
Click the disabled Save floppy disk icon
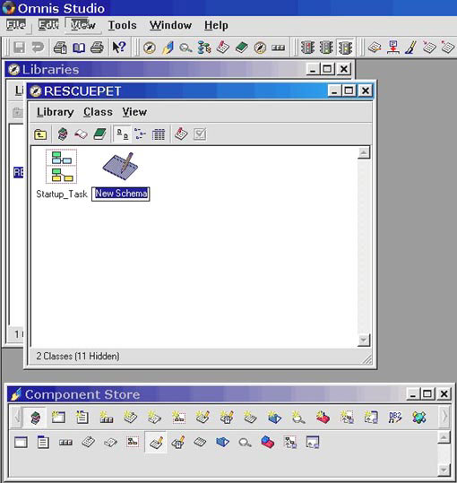coord(19,47)
